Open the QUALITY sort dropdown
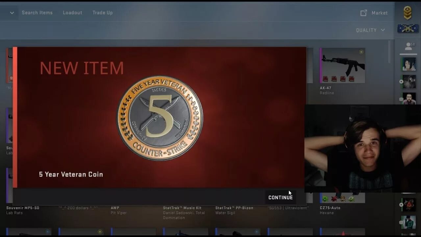Viewport: 421px width, 237px height. click(x=370, y=30)
